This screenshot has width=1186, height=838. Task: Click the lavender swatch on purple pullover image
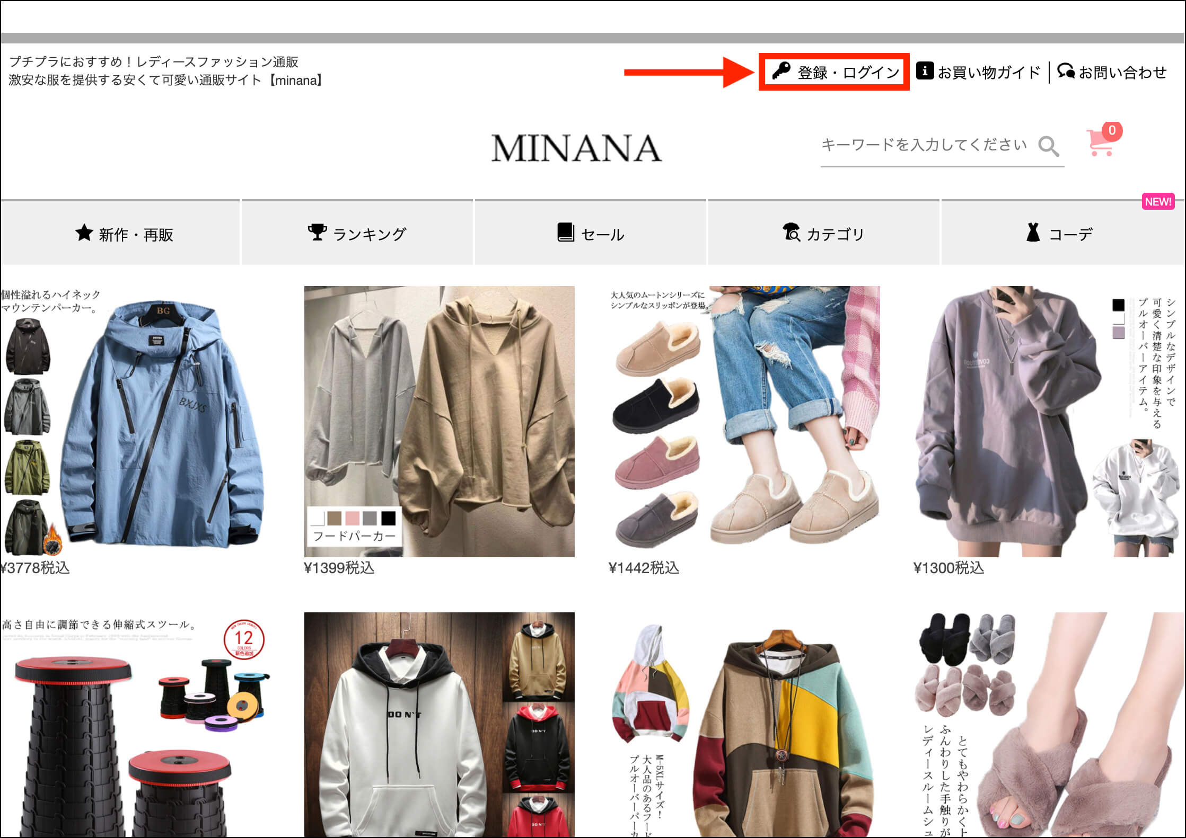click(x=1118, y=332)
